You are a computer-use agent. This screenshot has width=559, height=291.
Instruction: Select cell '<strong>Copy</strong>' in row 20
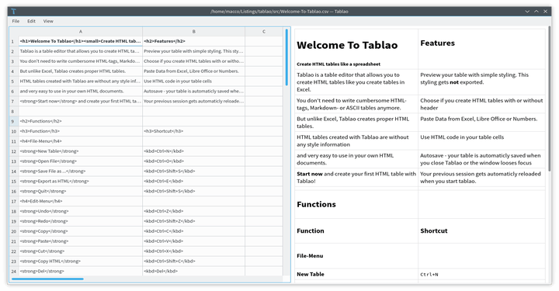(81, 231)
